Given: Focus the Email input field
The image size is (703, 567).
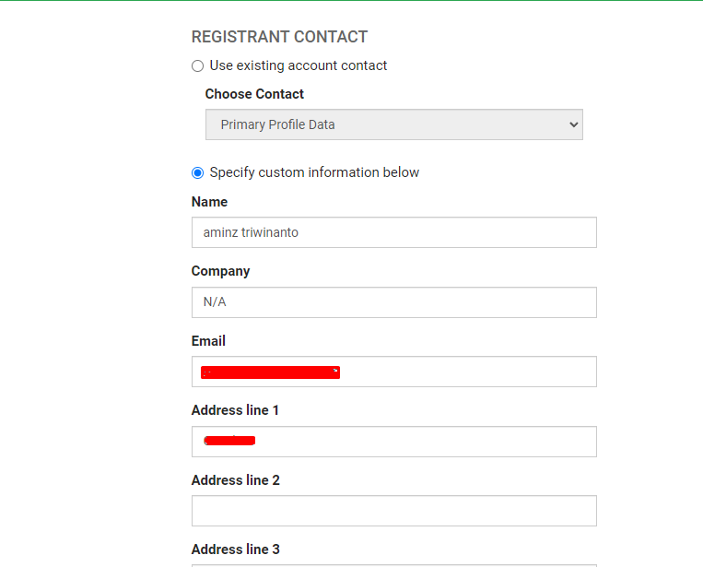Looking at the screenshot, I should click(x=394, y=372).
